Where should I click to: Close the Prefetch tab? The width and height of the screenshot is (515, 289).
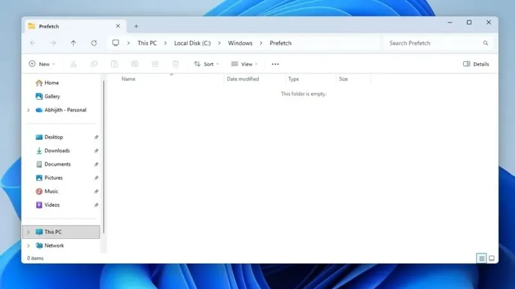(x=118, y=26)
